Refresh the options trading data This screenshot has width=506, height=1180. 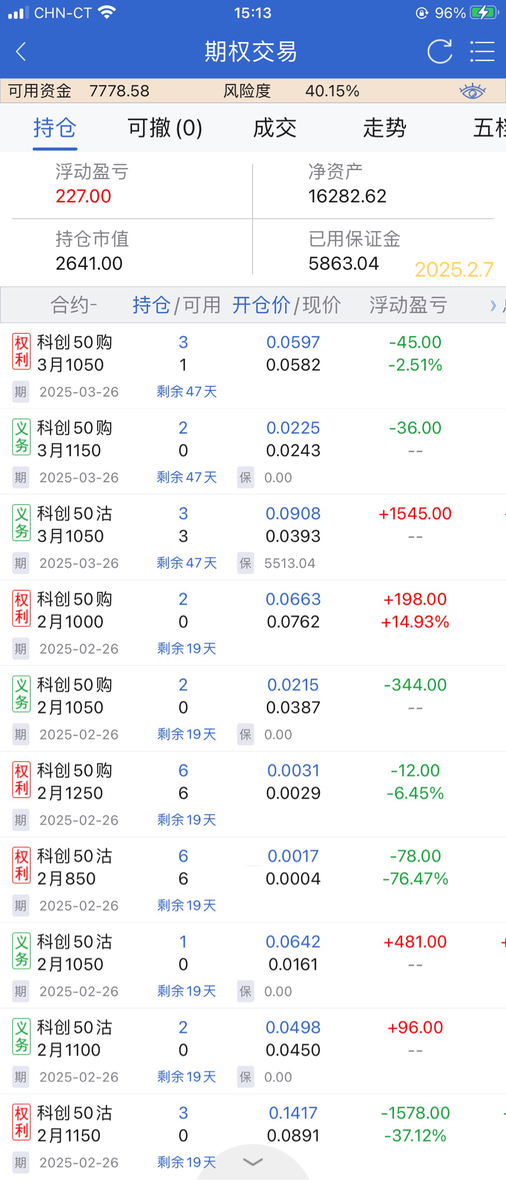(439, 51)
